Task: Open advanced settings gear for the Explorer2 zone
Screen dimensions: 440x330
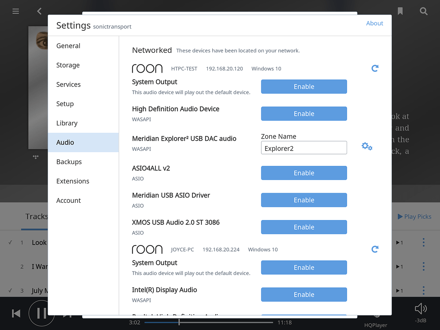Action: click(x=367, y=146)
